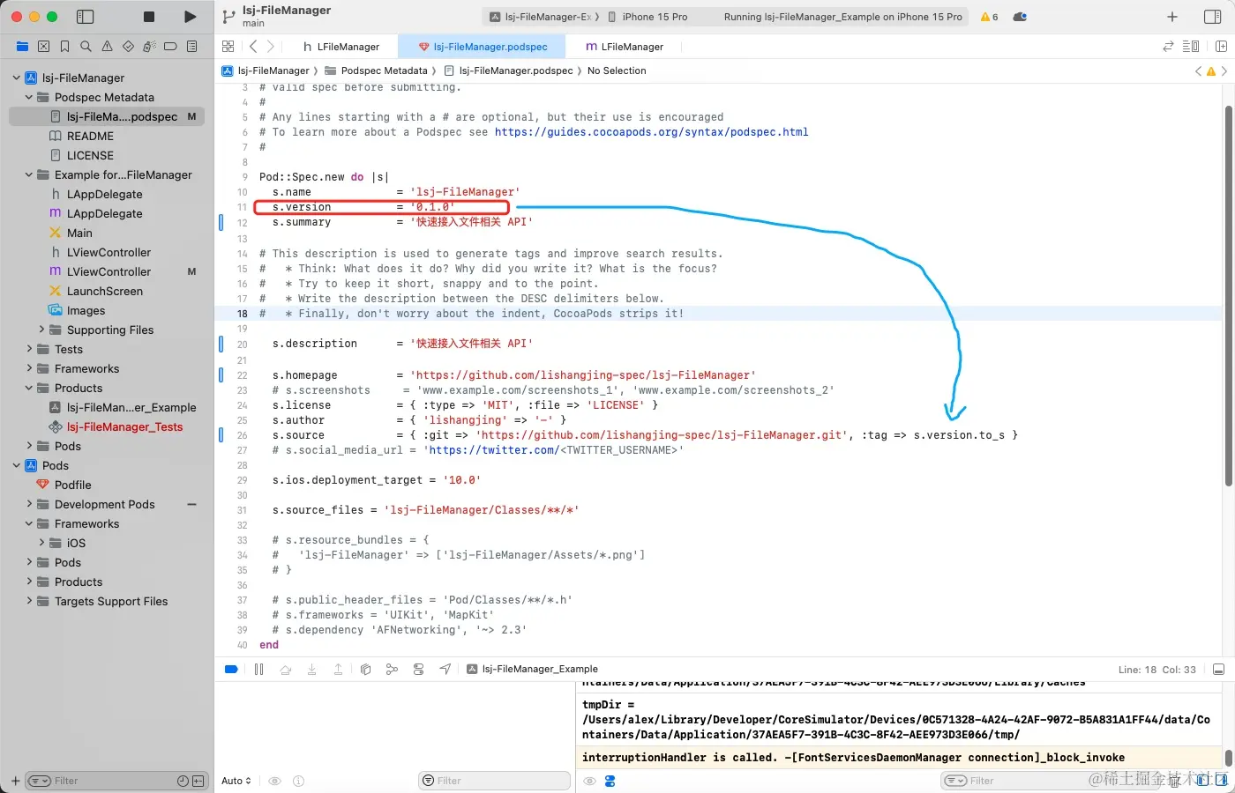Screen dimensions: 1235x793
Task: Click the Simulate Location arrow icon
Action: [x=445, y=670]
